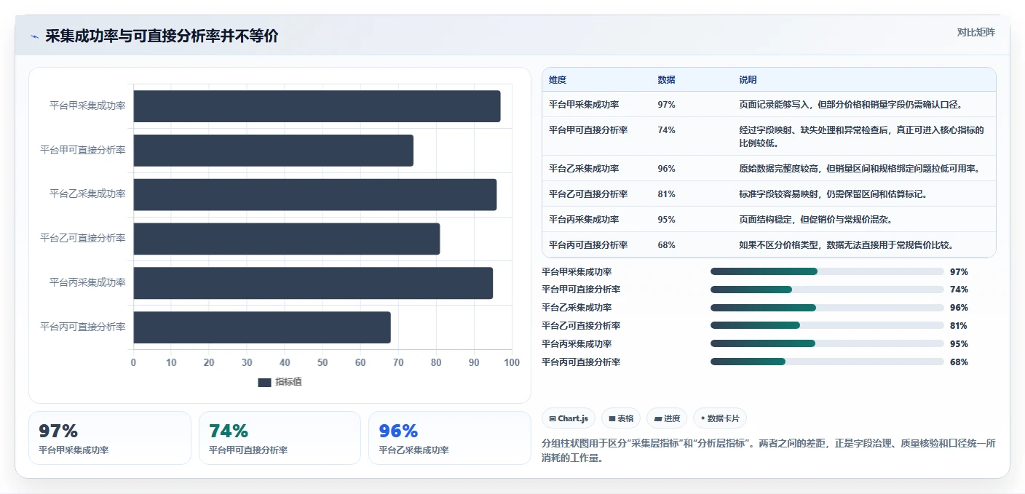Viewport: 1025px width, 494px height.
Task: Click the 平台甲采集成功率 chart bar
Action: (x=317, y=106)
